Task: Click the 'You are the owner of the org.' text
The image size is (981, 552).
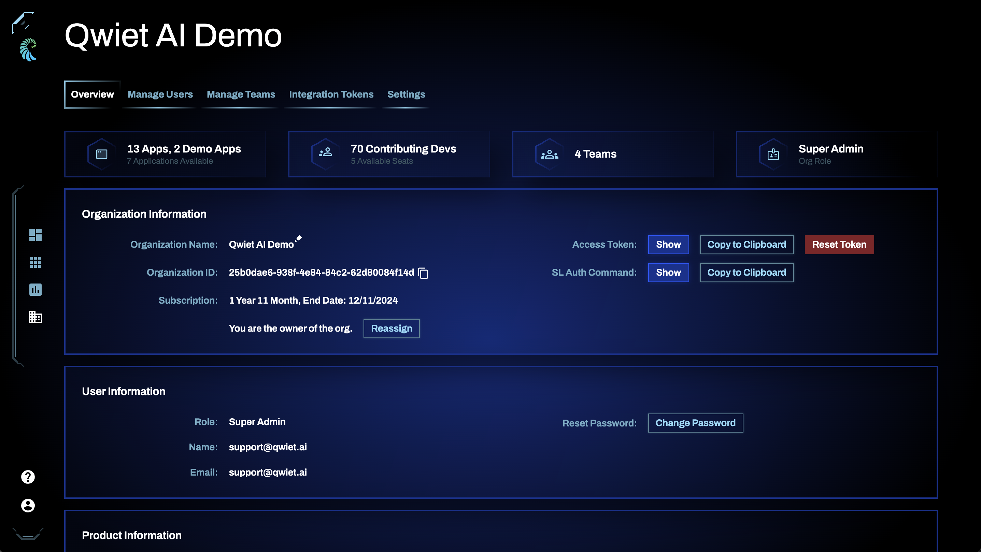Action: point(290,329)
